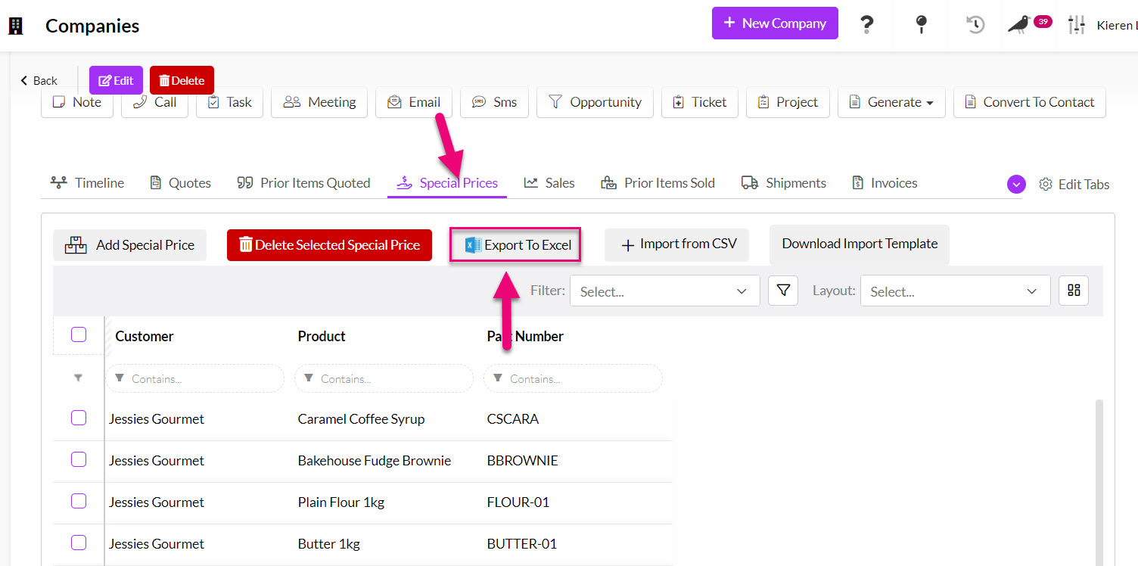The height and width of the screenshot is (566, 1138).
Task: Expand more tabs with purple chevron button
Action: pyautogui.click(x=1016, y=184)
